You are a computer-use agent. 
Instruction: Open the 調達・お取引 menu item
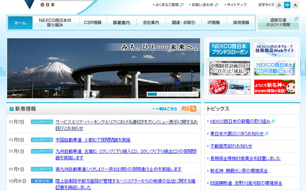[x=184, y=22]
